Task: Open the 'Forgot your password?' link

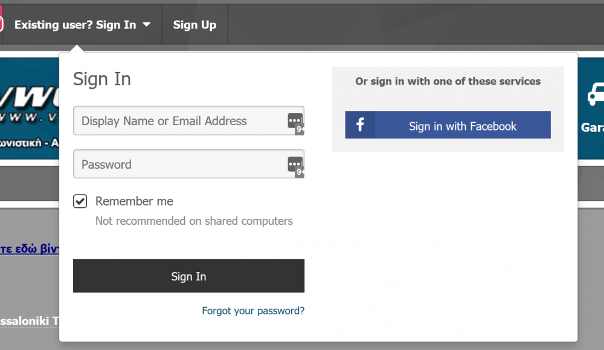Action: pos(253,311)
